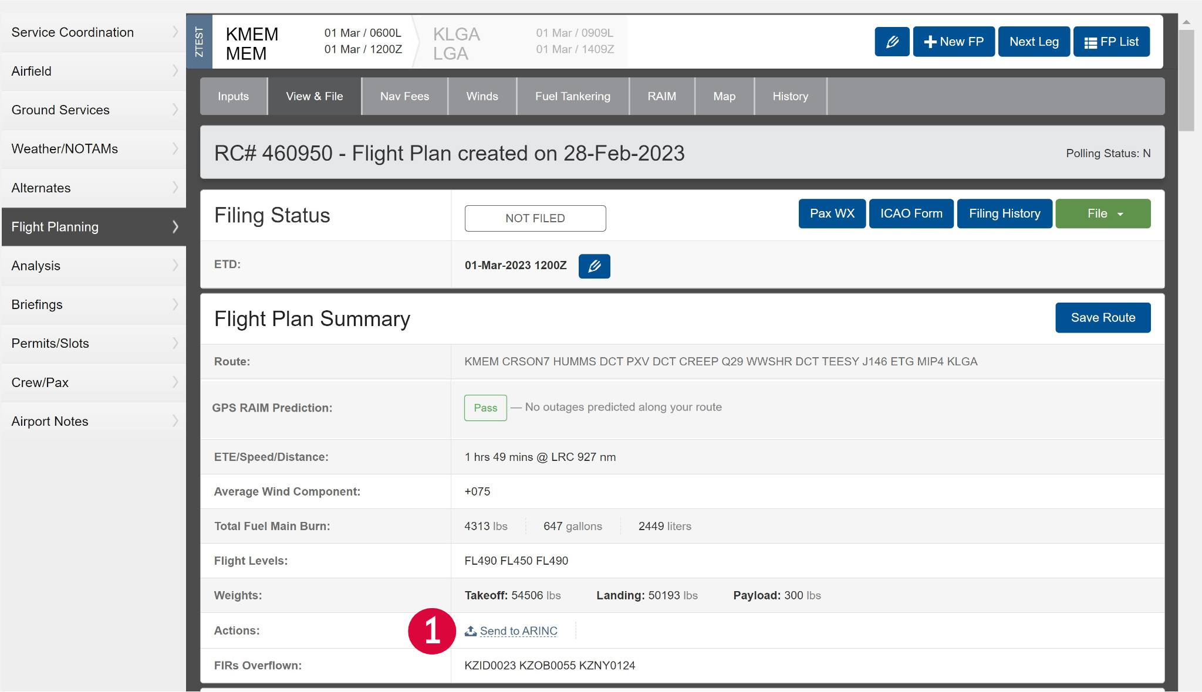Click the Send to ARINC upload icon
The width and height of the screenshot is (1202, 692).
click(471, 631)
